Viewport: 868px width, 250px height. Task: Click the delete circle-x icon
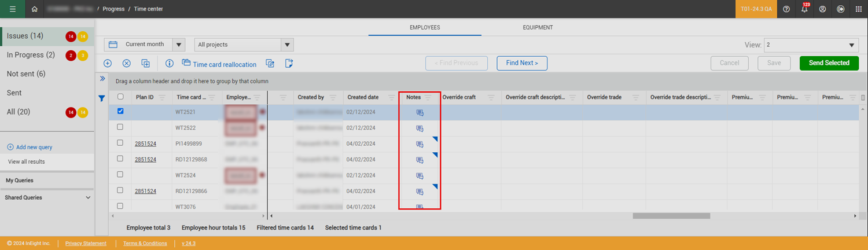click(x=127, y=64)
